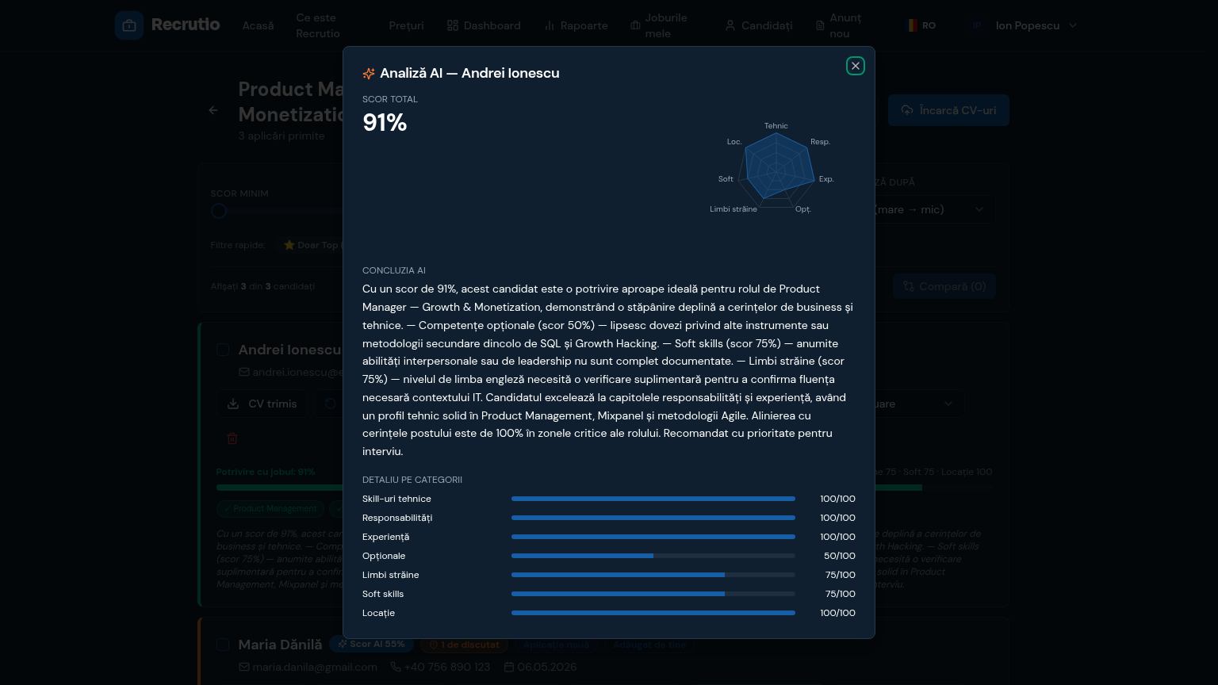Open the Rapoarte menu item

point(576,25)
